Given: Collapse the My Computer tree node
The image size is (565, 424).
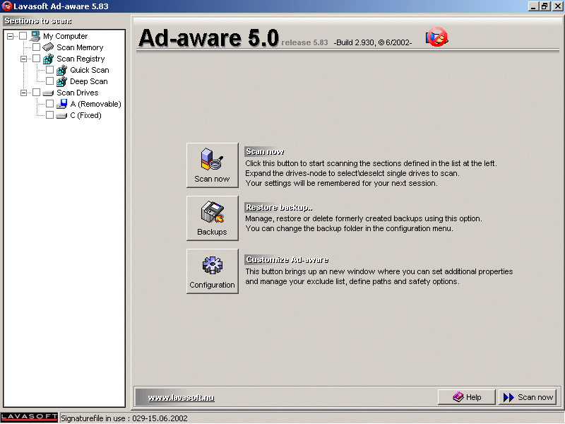Looking at the screenshot, I should tap(10, 36).
